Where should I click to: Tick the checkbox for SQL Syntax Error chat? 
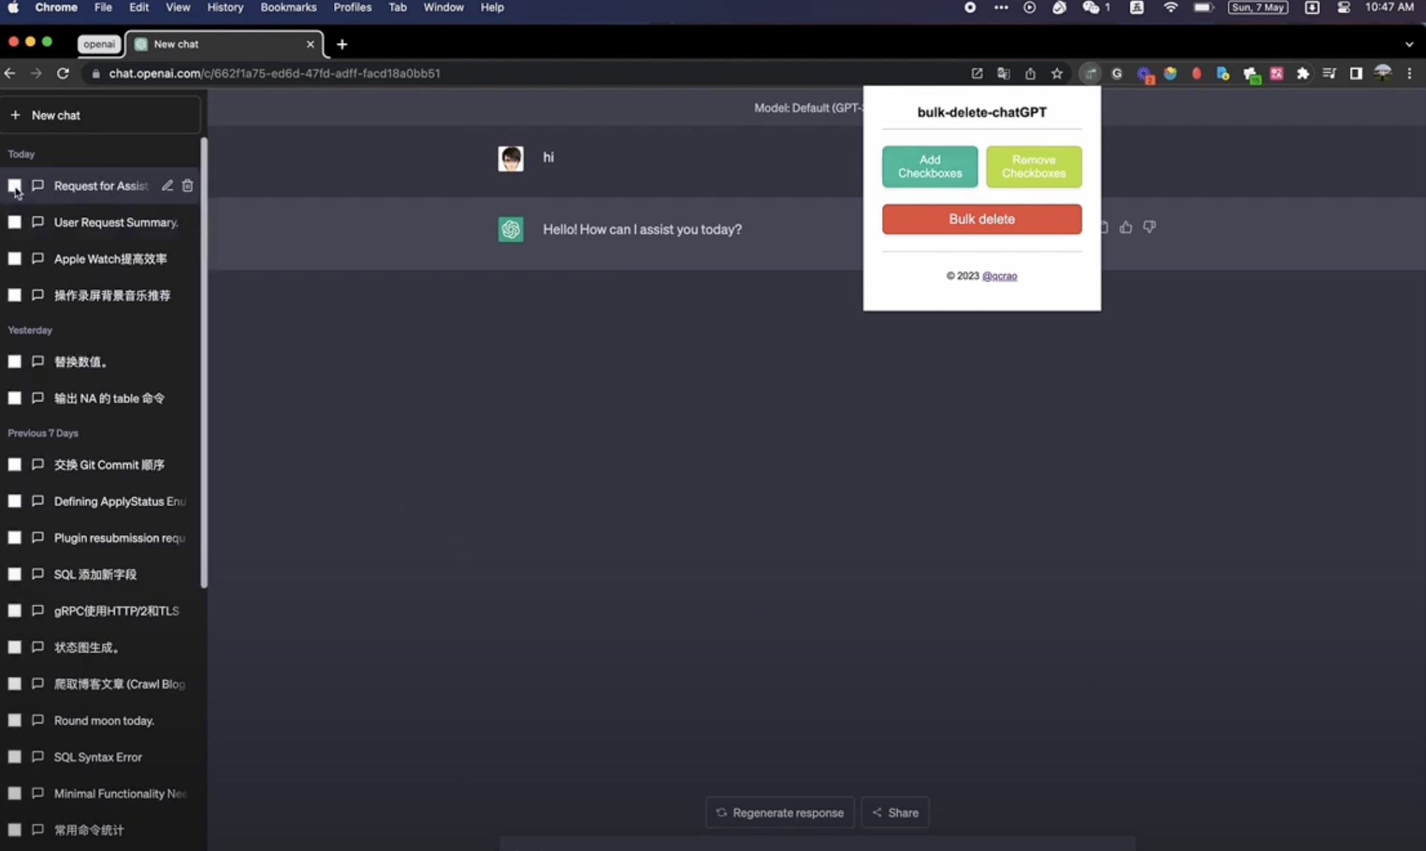pyautogui.click(x=14, y=757)
